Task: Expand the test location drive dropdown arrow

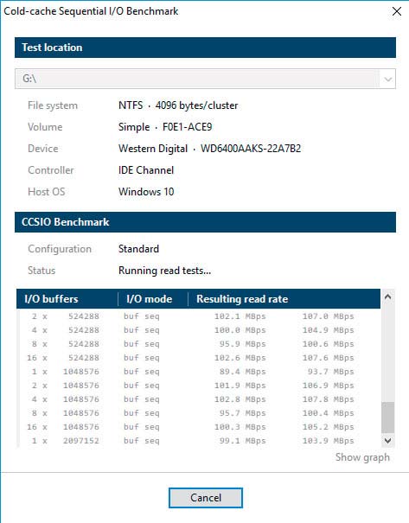Action: coord(387,79)
